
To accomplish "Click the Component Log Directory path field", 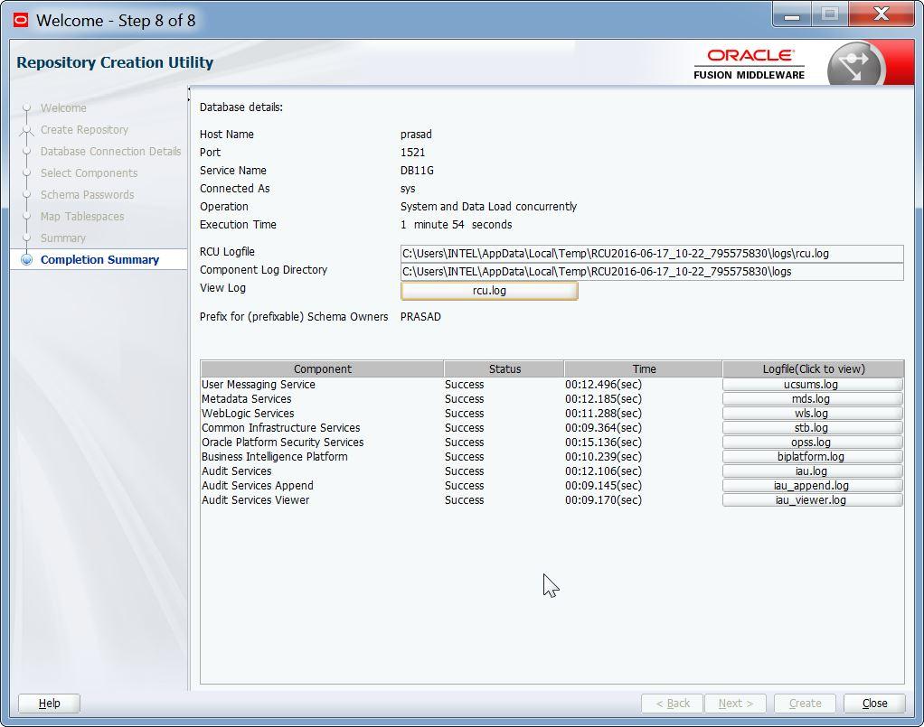I will [x=651, y=272].
